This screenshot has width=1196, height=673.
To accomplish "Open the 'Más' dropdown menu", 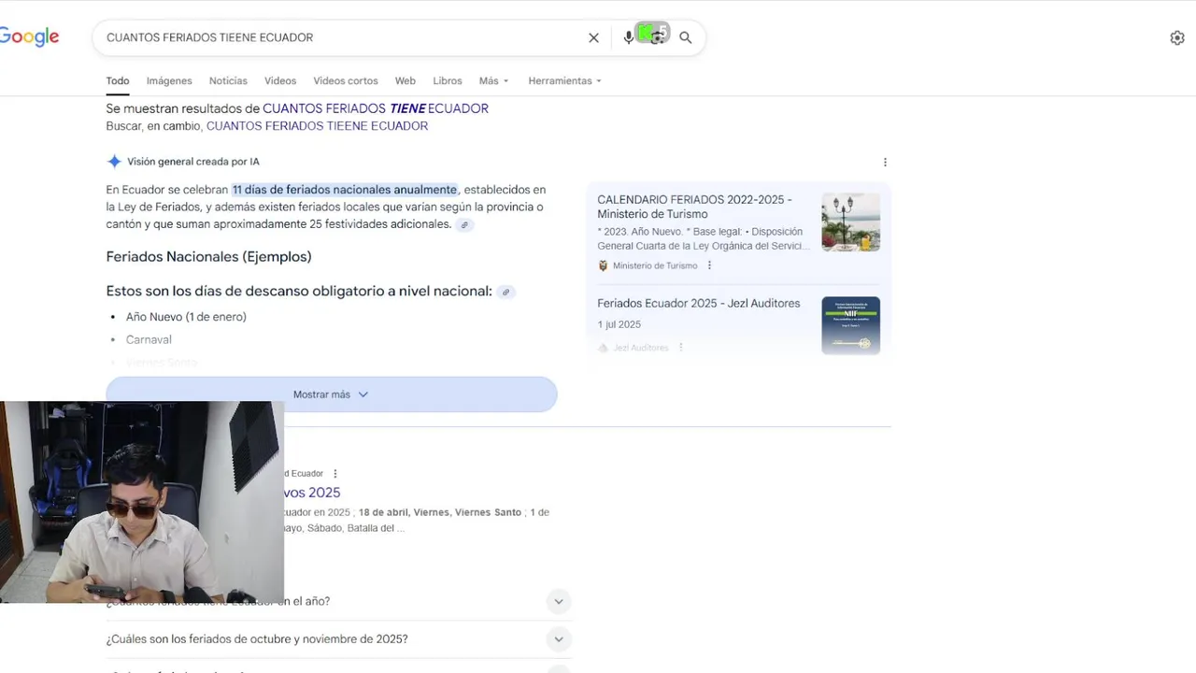I will 494,81.
